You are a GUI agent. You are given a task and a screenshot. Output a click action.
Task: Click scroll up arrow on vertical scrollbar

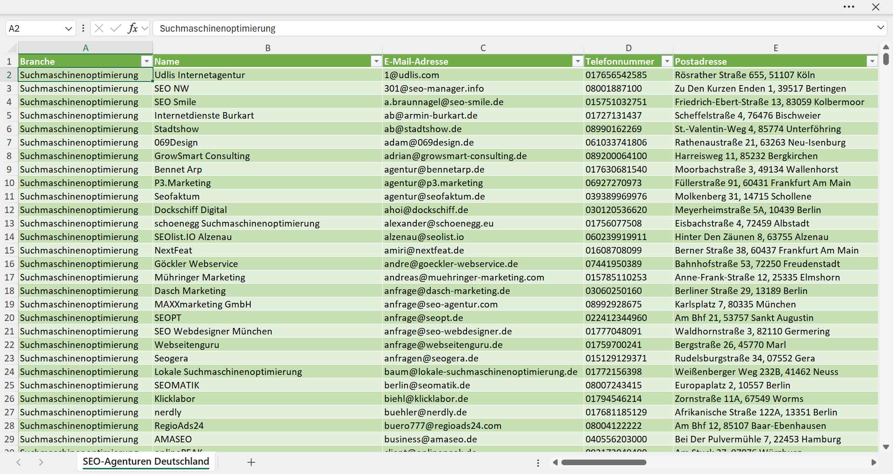[x=886, y=47]
